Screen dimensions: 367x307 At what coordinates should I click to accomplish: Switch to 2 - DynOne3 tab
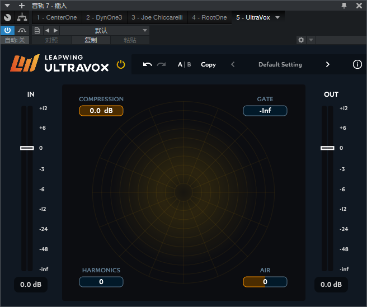104,17
